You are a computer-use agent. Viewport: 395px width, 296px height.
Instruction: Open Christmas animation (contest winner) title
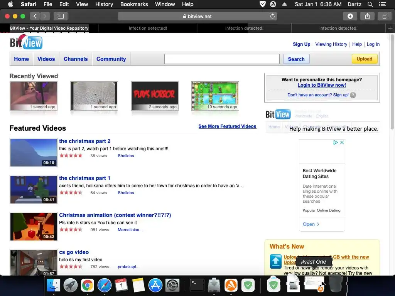[x=115, y=215]
